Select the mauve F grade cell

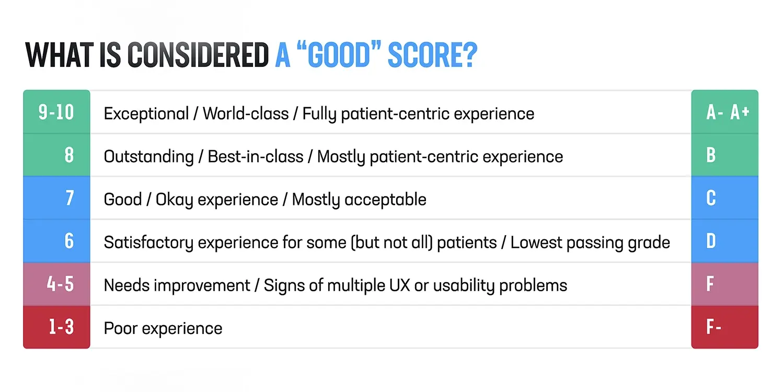[725, 284]
